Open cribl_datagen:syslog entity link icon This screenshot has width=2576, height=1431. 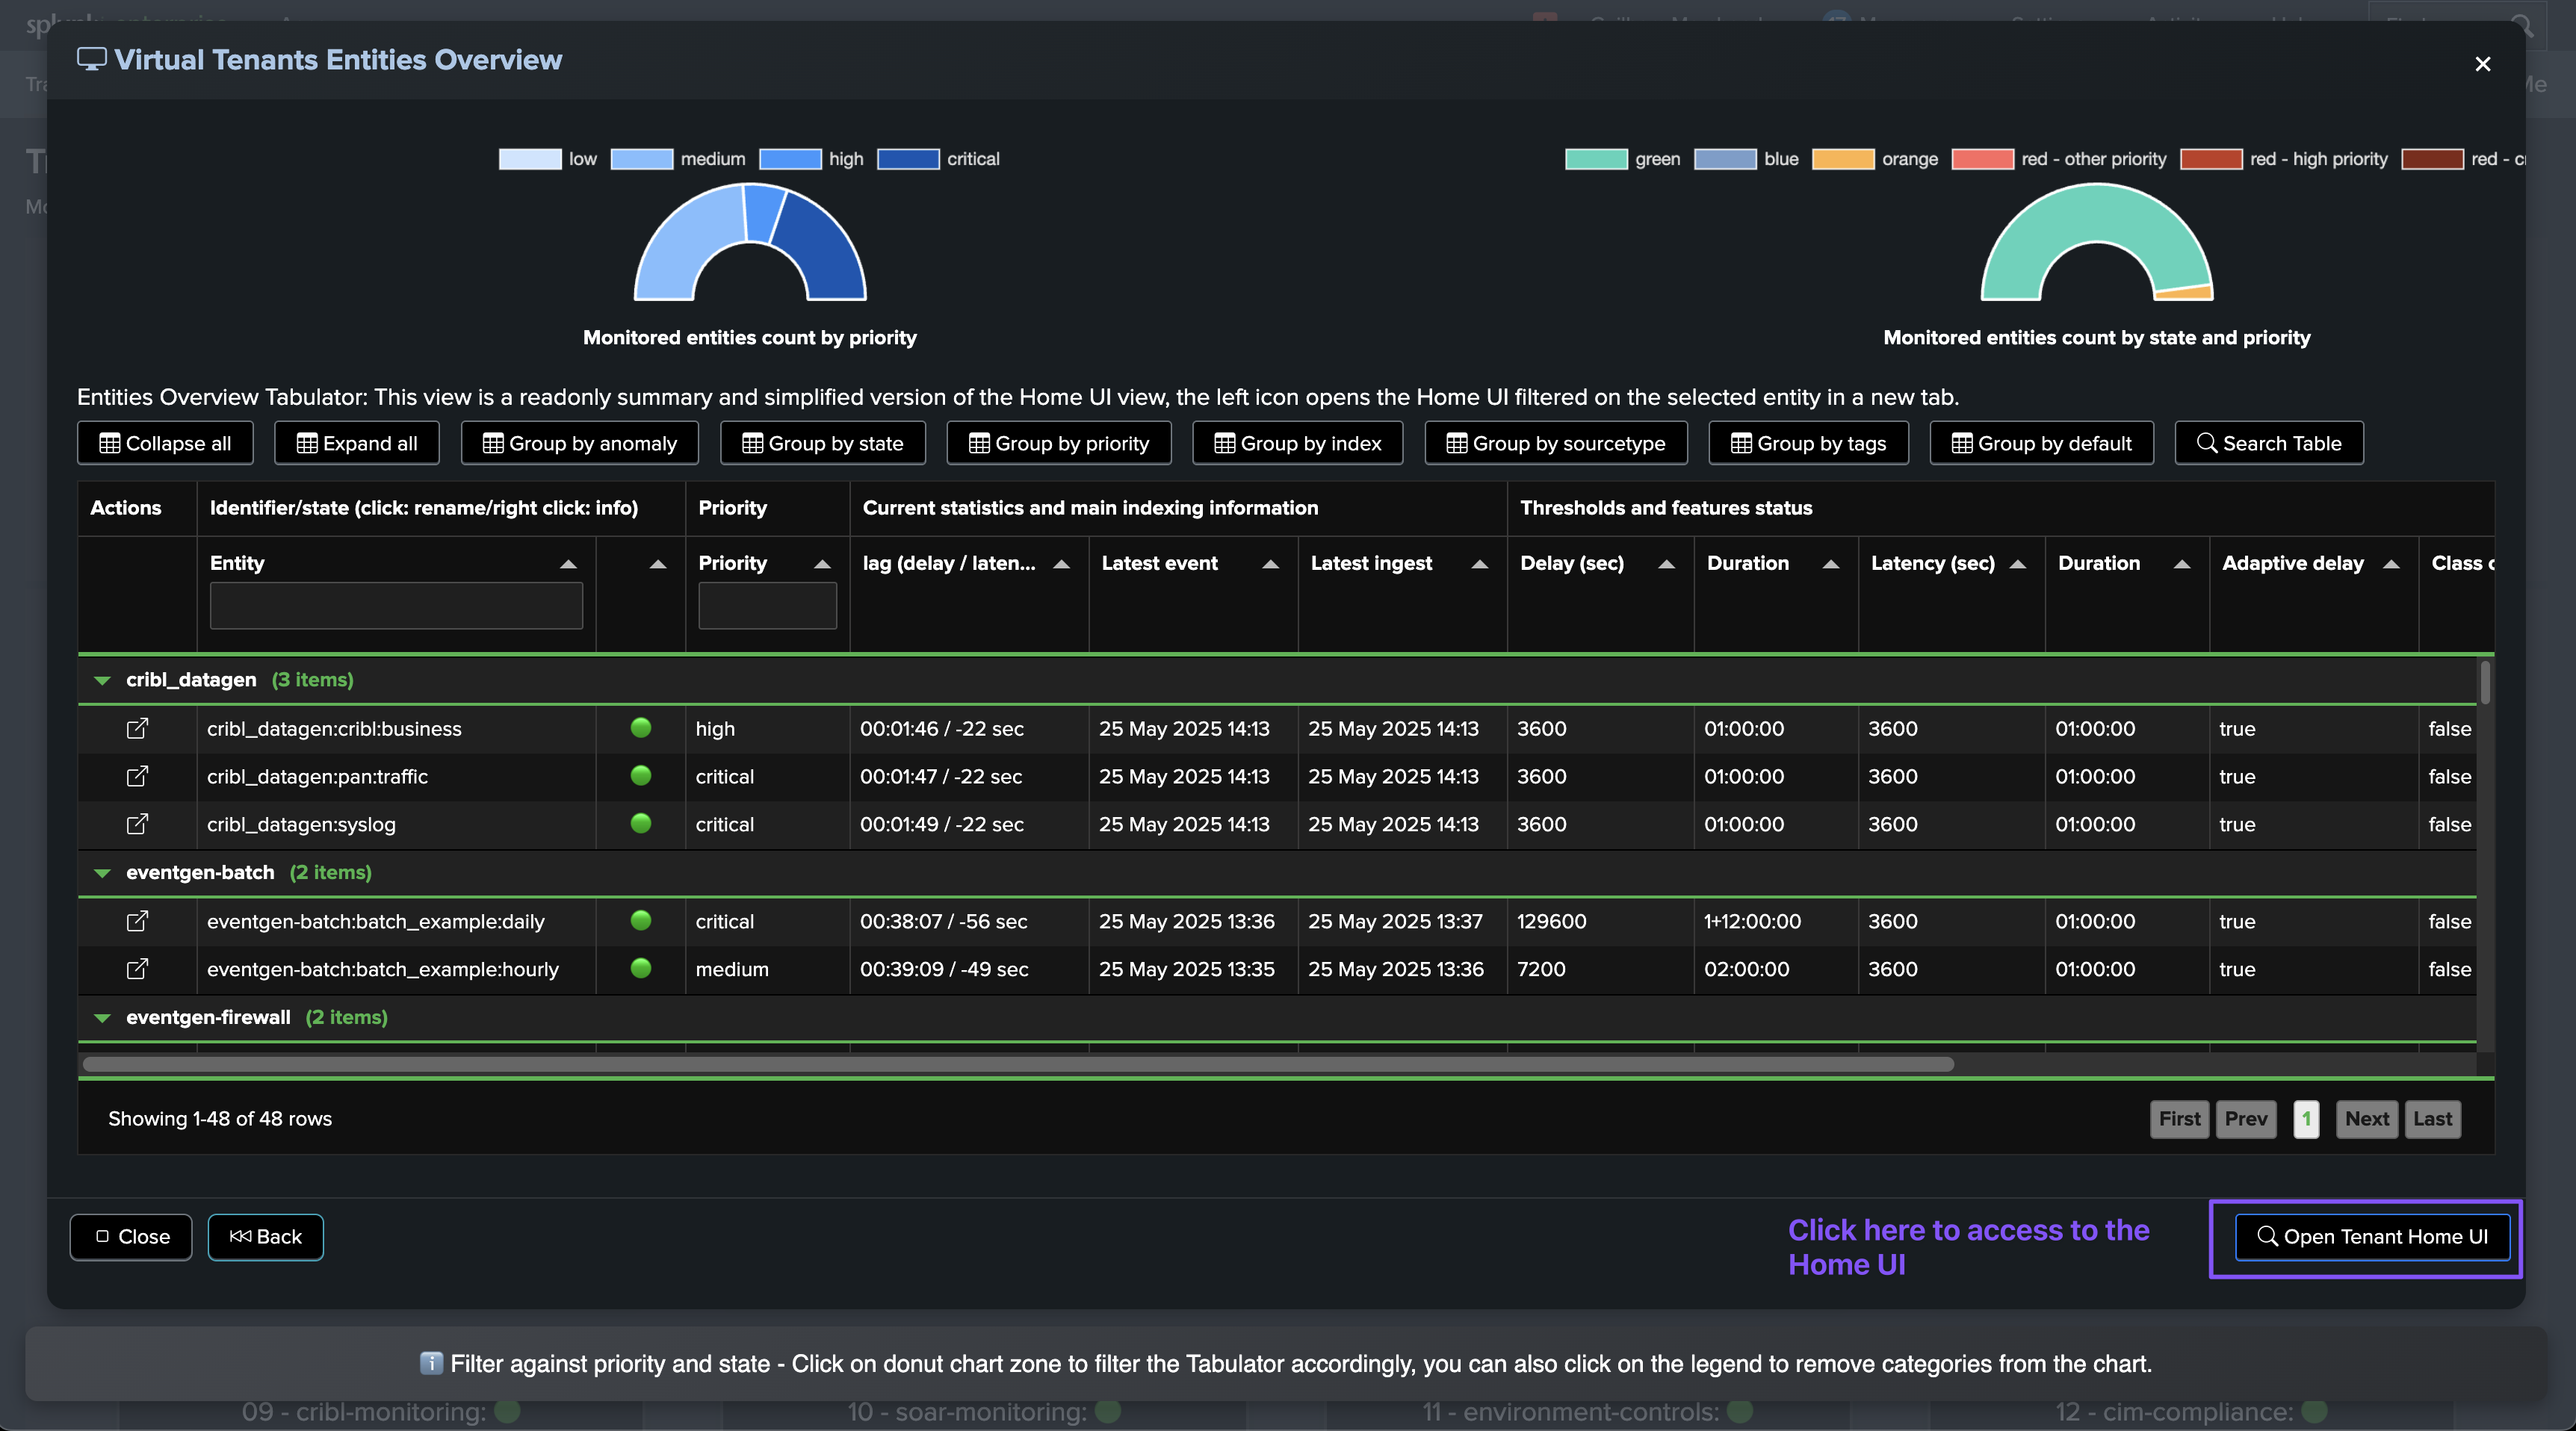point(137,824)
